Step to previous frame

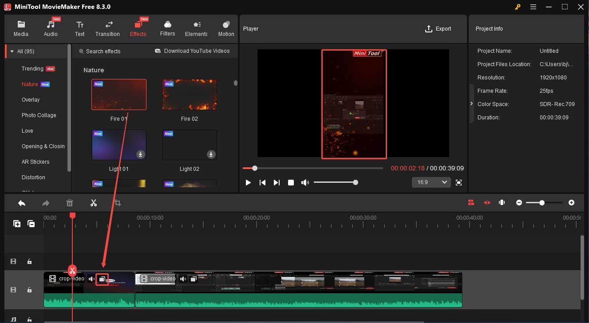pyautogui.click(x=262, y=182)
